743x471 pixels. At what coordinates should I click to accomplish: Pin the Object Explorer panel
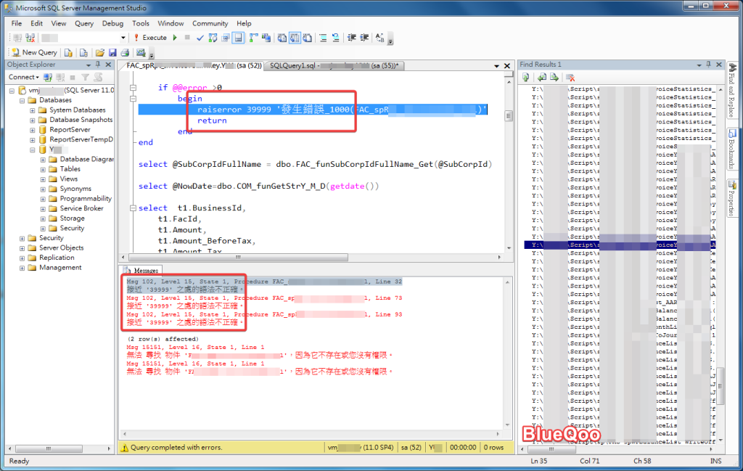pos(98,65)
